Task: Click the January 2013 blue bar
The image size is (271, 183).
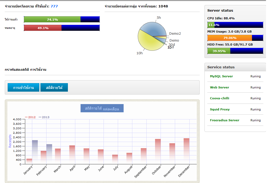Action: tap(35, 152)
